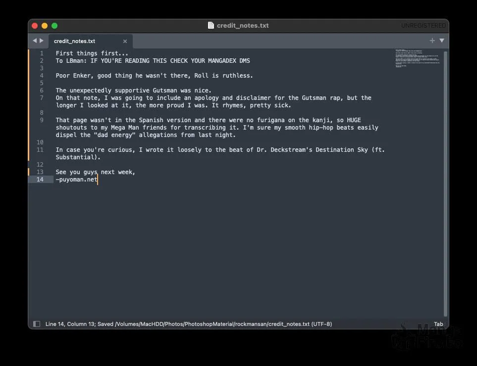Click line number 1 in the gutter
This screenshot has width=477, height=366.
pos(42,53)
